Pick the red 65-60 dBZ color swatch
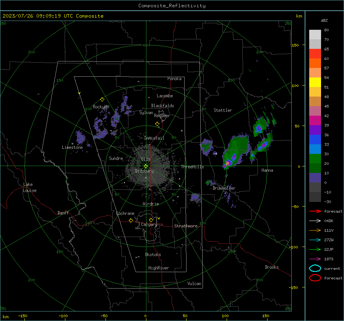The width and height of the screenshot is (344, 321). 315,54
